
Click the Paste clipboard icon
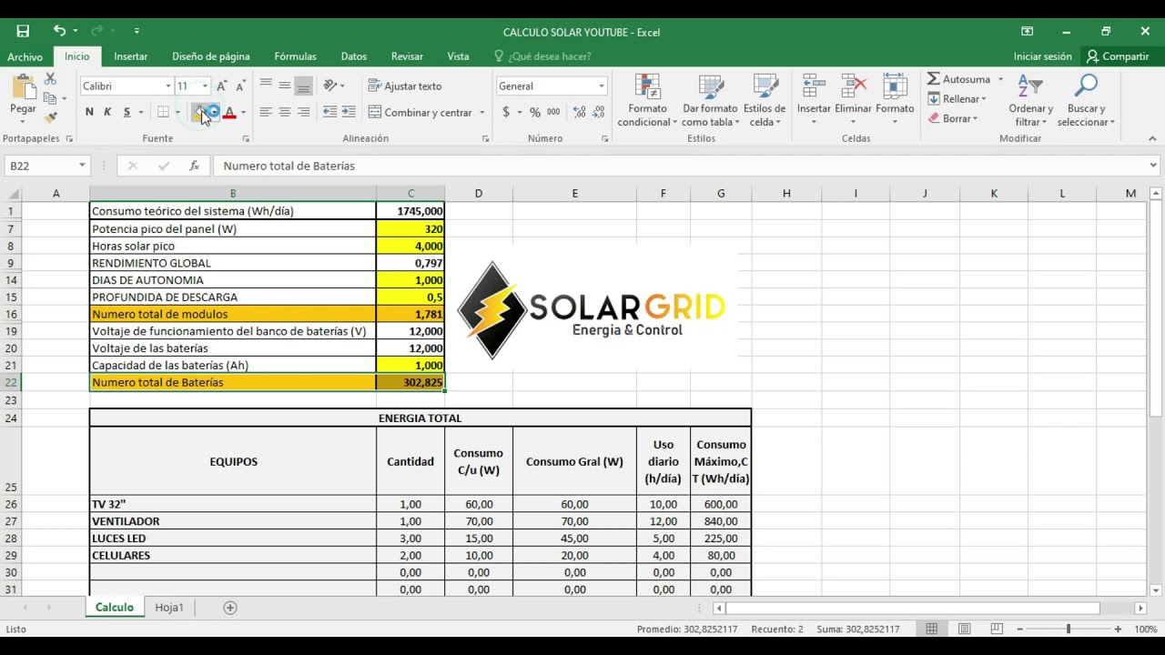(23, 88)
